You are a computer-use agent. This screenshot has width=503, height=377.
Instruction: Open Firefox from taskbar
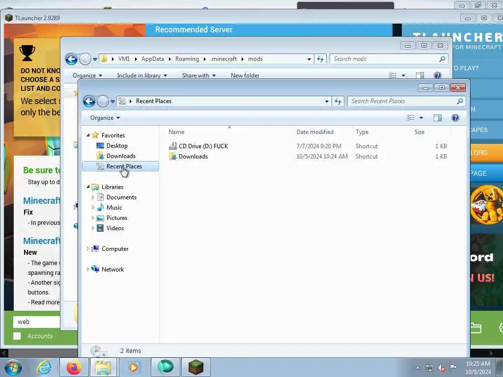(74, 367)
